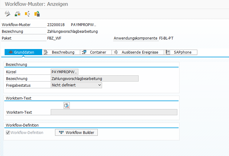Click the orange workflow branch toolbar icon
This screenshot has width=229, height=156.
(27, 14)
